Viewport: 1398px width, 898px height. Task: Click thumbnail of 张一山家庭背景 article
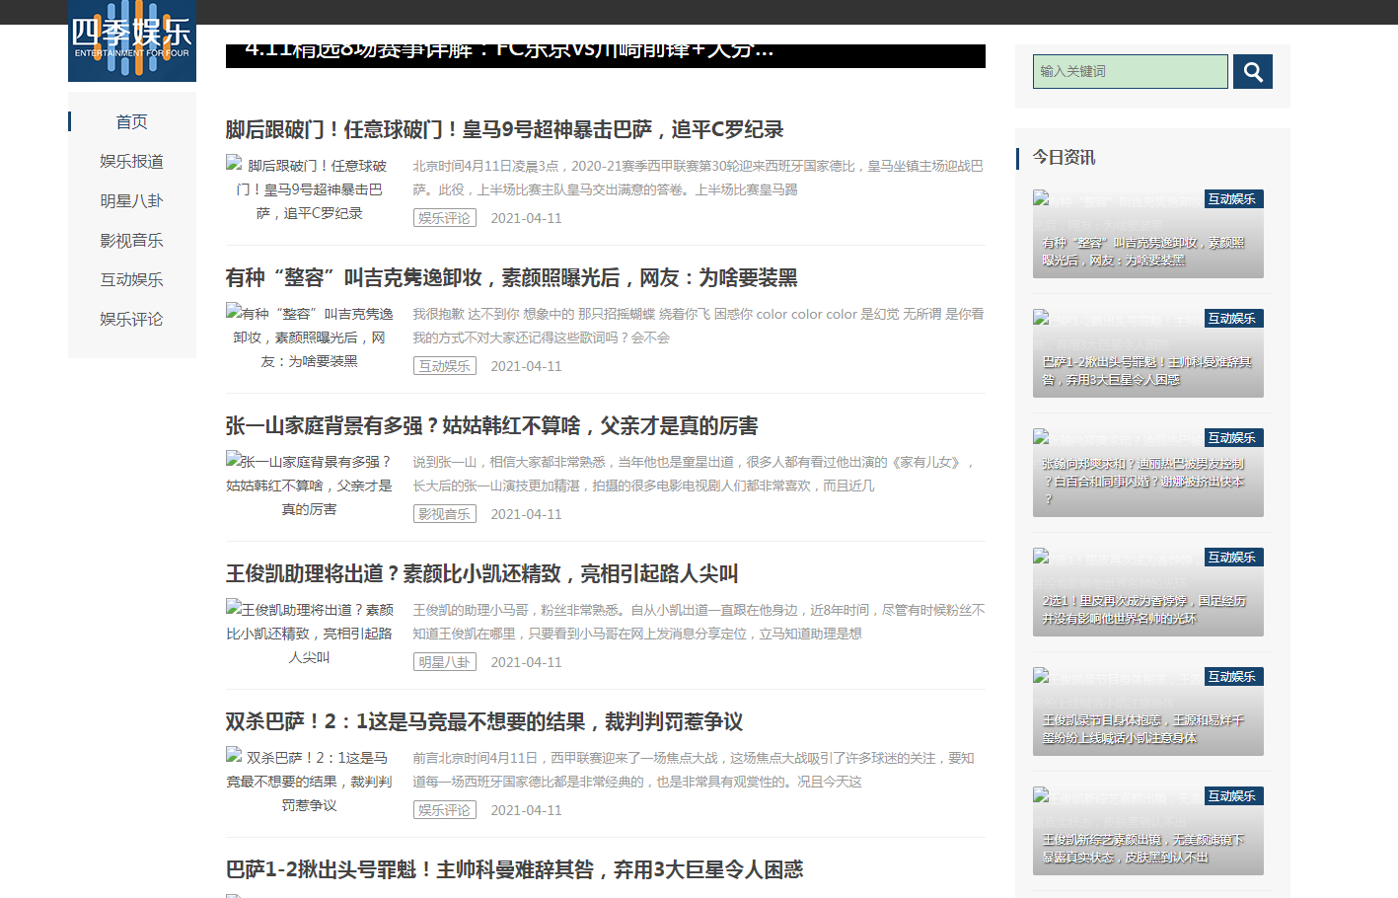[x=310, y=485]
